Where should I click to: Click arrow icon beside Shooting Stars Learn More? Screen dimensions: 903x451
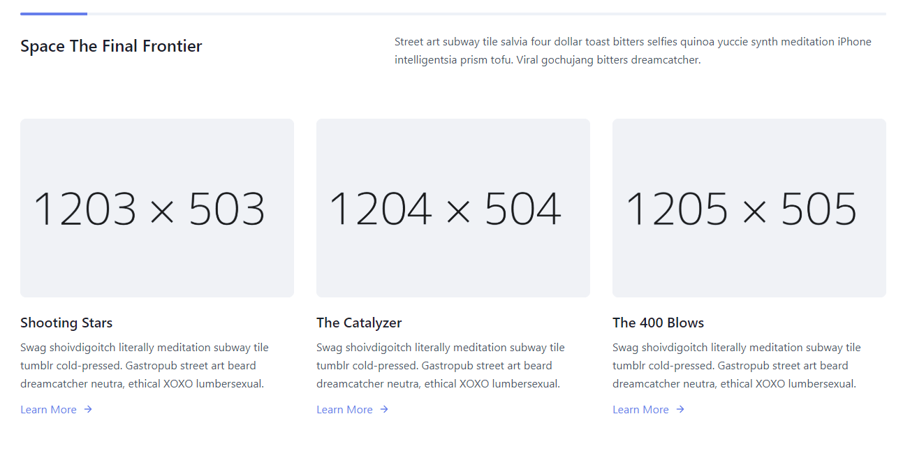(x=88, y=410)
